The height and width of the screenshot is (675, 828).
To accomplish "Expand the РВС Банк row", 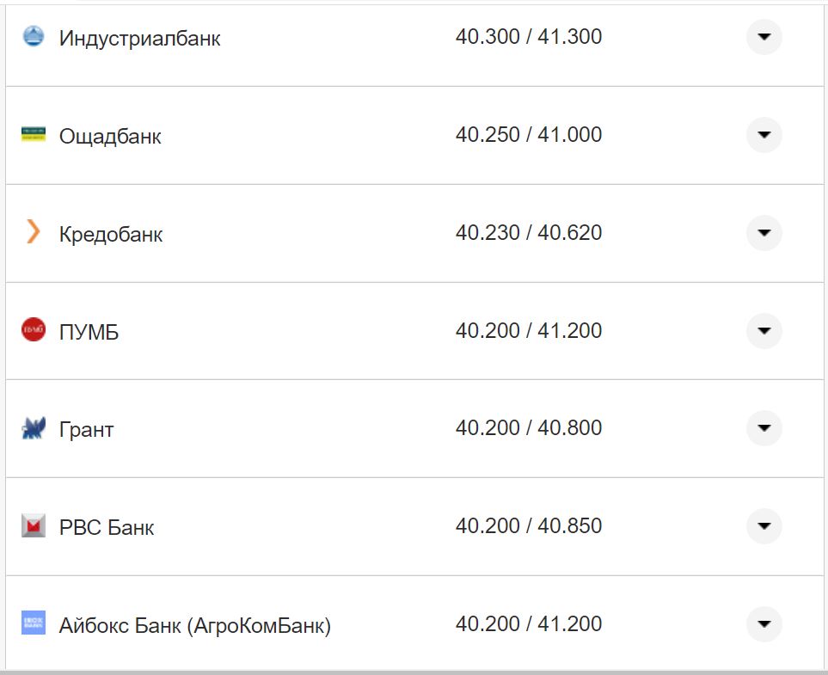I will click(x=764, y=526).
